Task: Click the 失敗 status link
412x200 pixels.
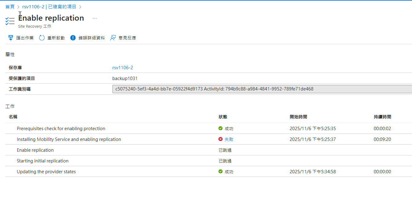Action: tap(229, 139)
